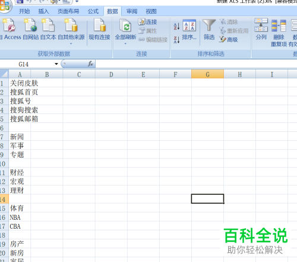The height and width of the screenshot is (262, 297).
Task: Click the 属性 properties button
Action: [147, 31]
